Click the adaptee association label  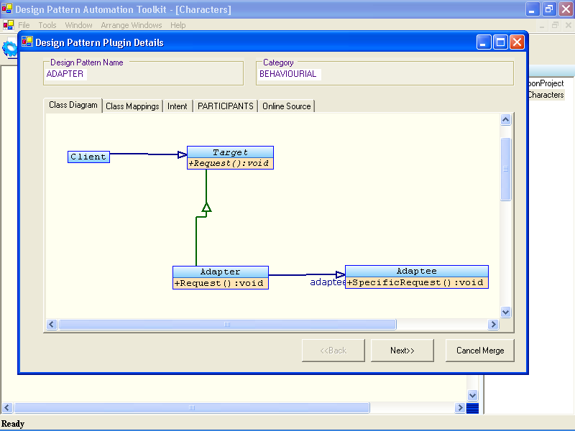click(328, 282)
